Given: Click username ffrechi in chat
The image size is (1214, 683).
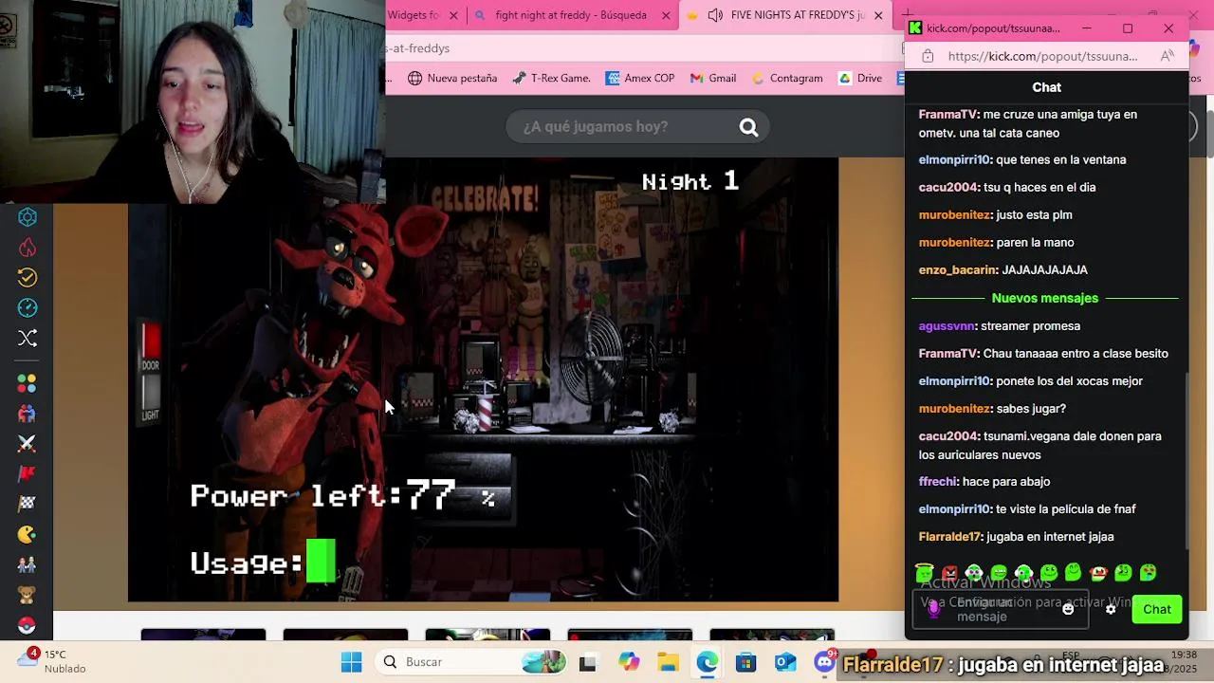Looking at the screenshot, I should (x=936, y=482).
